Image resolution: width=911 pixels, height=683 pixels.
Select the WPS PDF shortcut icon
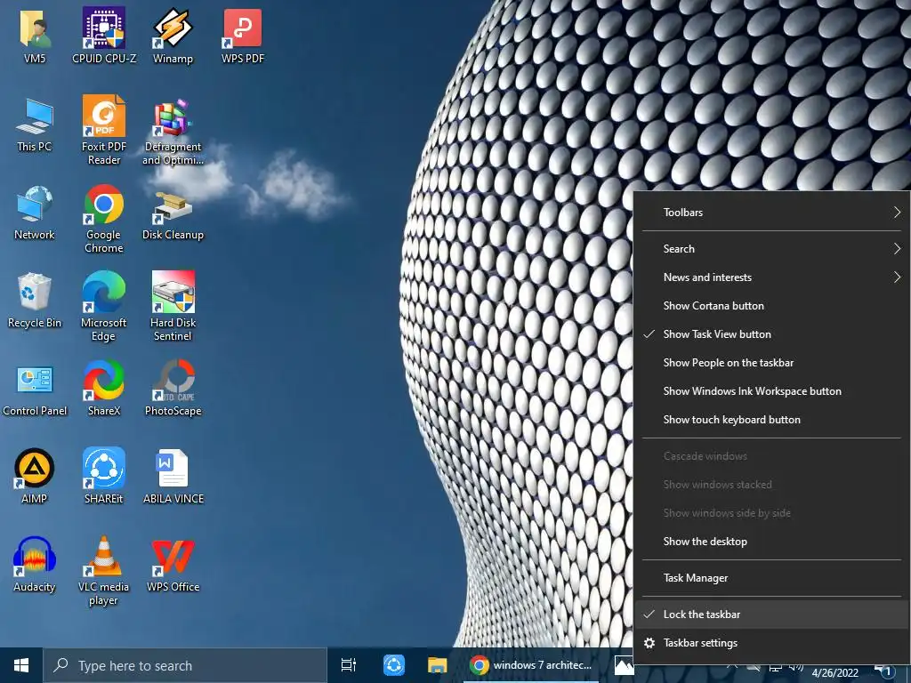243,36
